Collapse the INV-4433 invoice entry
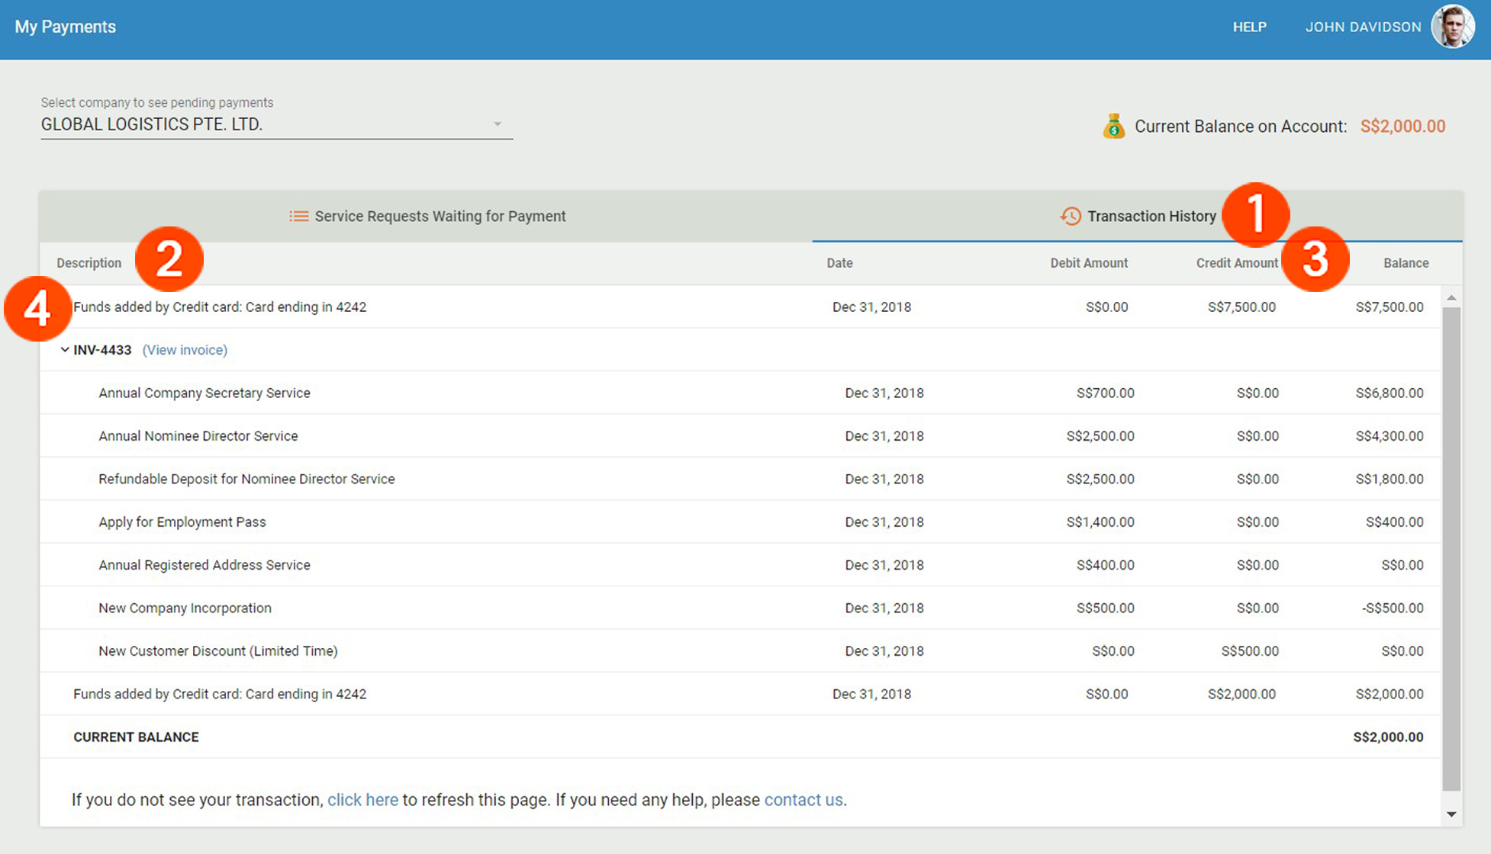 (x=64, y=350)
